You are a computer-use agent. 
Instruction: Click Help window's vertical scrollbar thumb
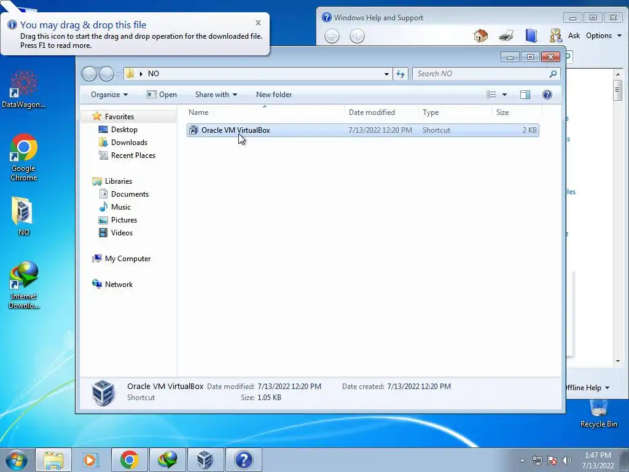tap(618, 90)
